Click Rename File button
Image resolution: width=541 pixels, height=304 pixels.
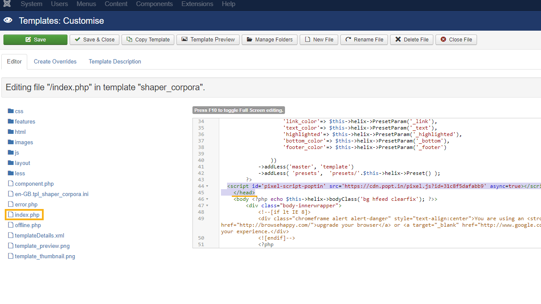click(x=364, y=39)
